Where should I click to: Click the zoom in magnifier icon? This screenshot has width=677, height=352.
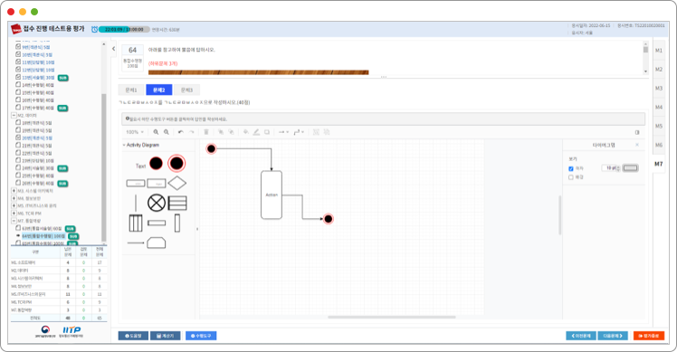click(156, 132)
